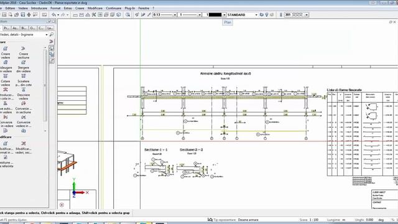The height and width of the screenshot is (224, 398).
Task: Select the Descriere vedere tool
Action: pyautogui.click(x=24, y=94)
